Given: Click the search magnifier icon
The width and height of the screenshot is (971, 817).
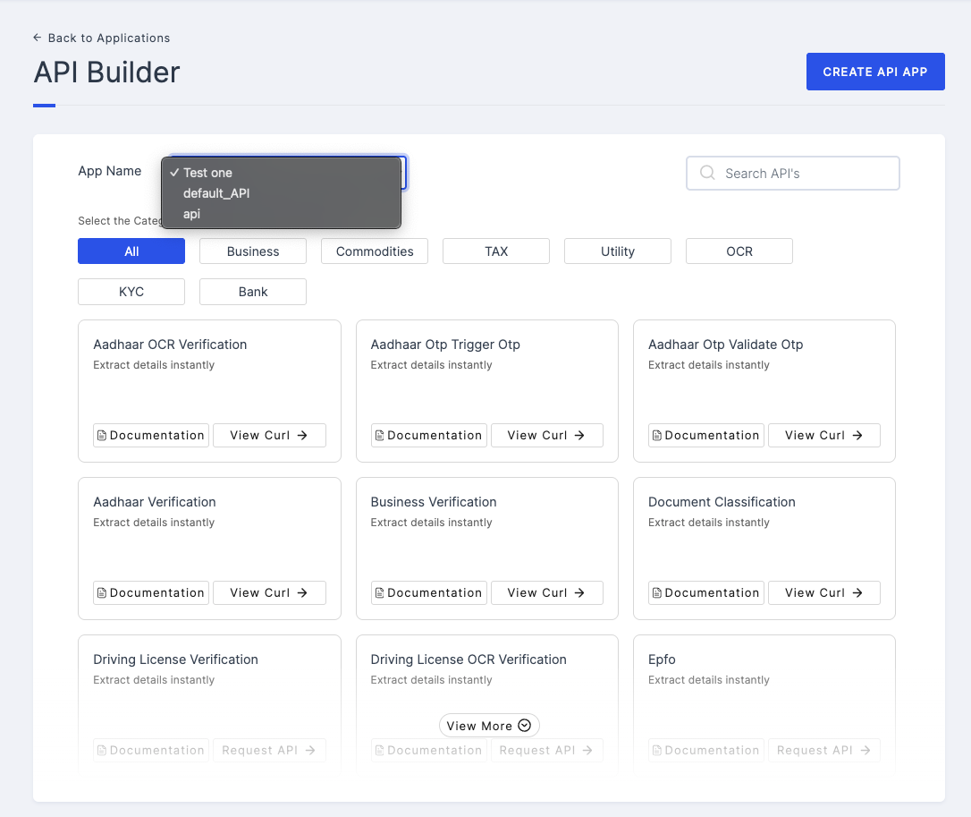Looking at the screenshot, I should coord(707,173).
